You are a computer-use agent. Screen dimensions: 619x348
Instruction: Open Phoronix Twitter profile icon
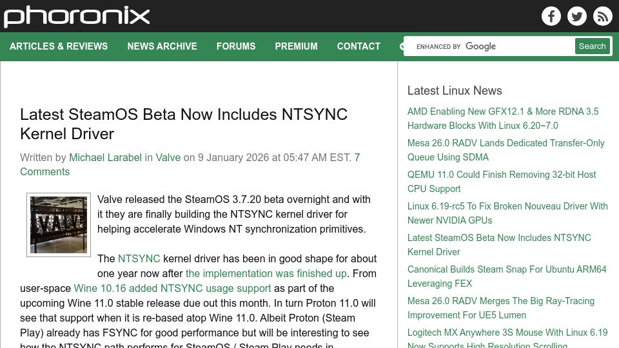click(576, 16)
